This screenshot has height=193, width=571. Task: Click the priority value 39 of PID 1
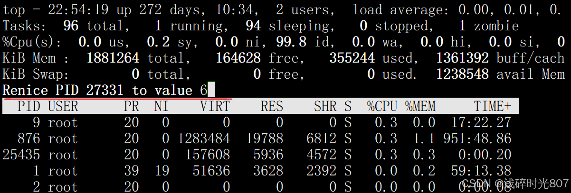point(131,171)
